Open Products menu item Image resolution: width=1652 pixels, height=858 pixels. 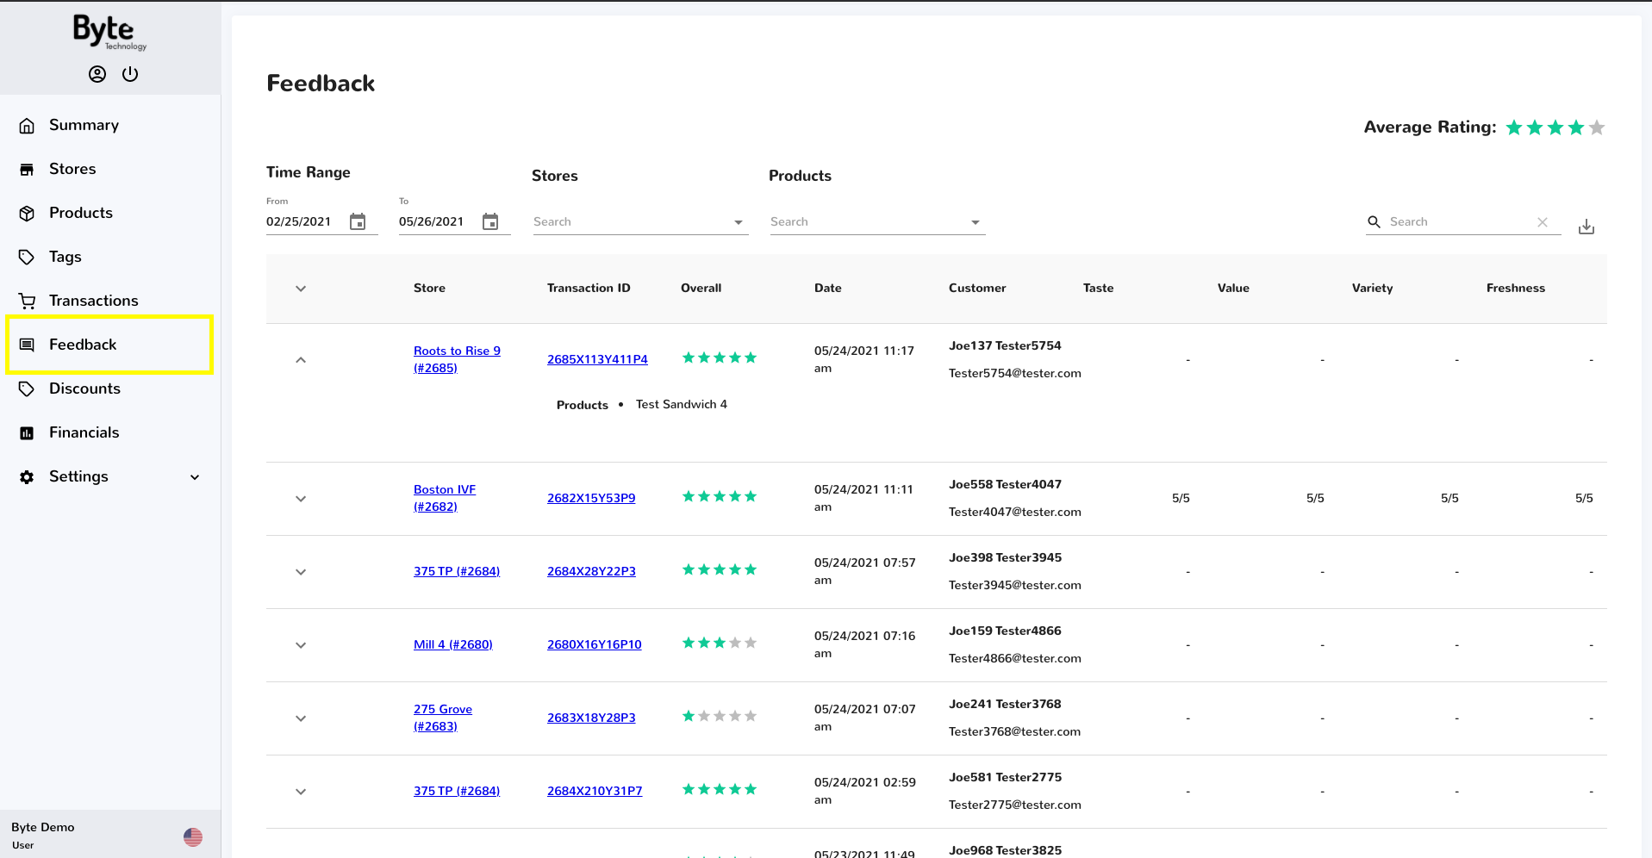click(81, 213)
